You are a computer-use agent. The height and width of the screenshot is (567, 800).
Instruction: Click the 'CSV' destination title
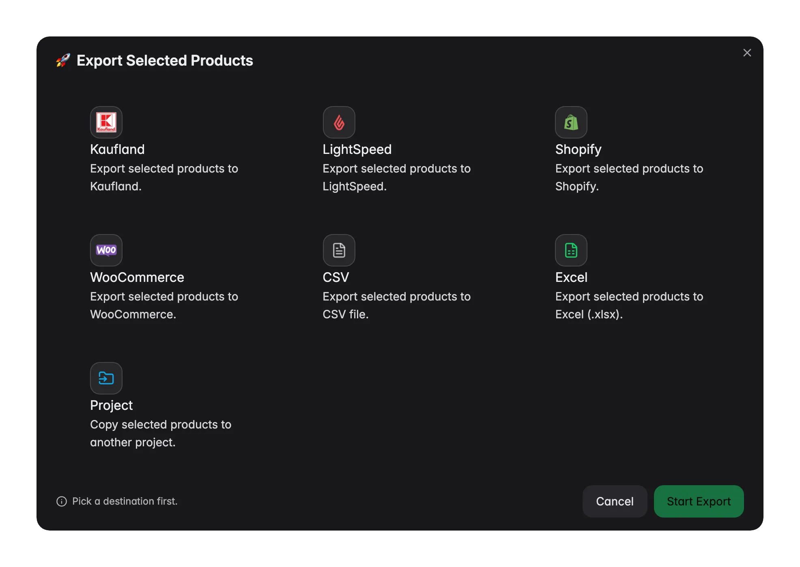click(x=335, y=277)
